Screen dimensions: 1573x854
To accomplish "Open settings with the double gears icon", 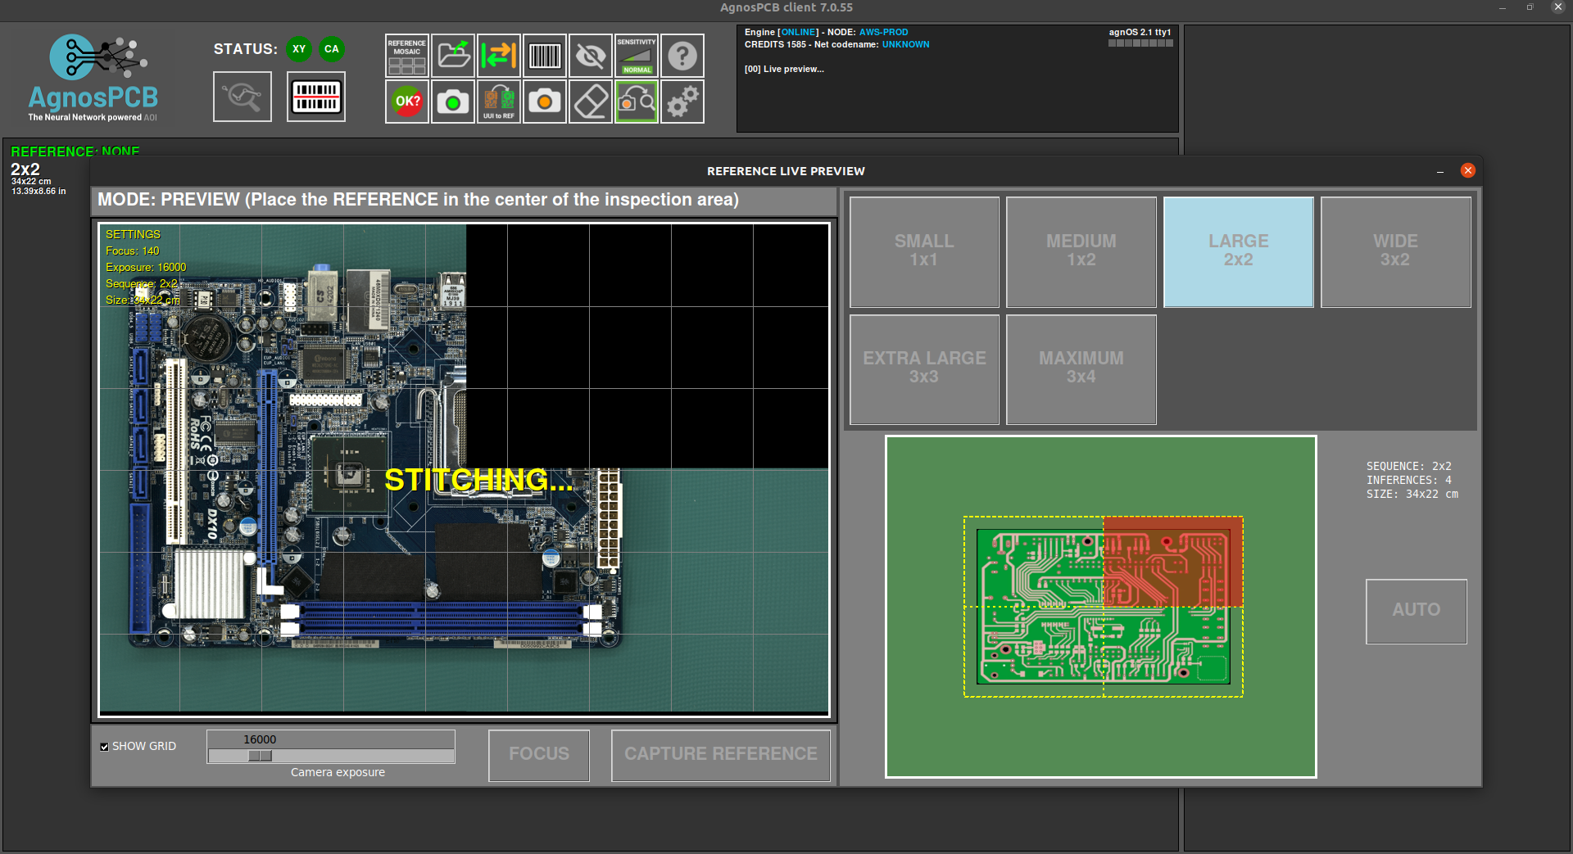I will pos(682,102).
